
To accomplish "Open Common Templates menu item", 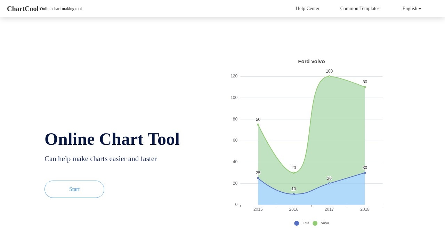I will [x=360, y=9].
